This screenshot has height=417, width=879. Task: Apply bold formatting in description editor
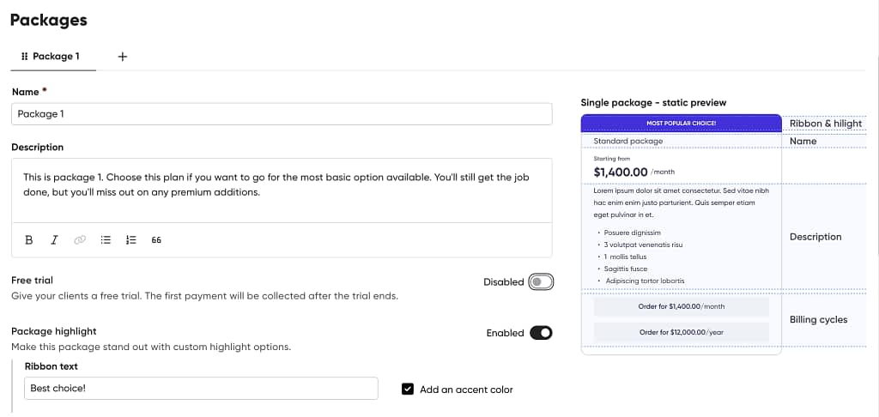pos(29,240)
